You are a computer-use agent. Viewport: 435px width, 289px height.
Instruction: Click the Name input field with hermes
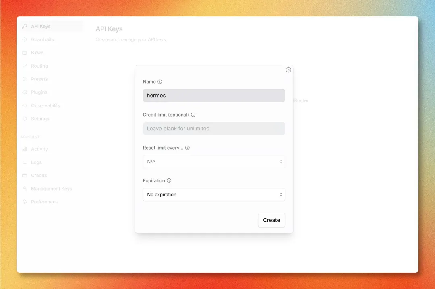[x=214, y=96]
